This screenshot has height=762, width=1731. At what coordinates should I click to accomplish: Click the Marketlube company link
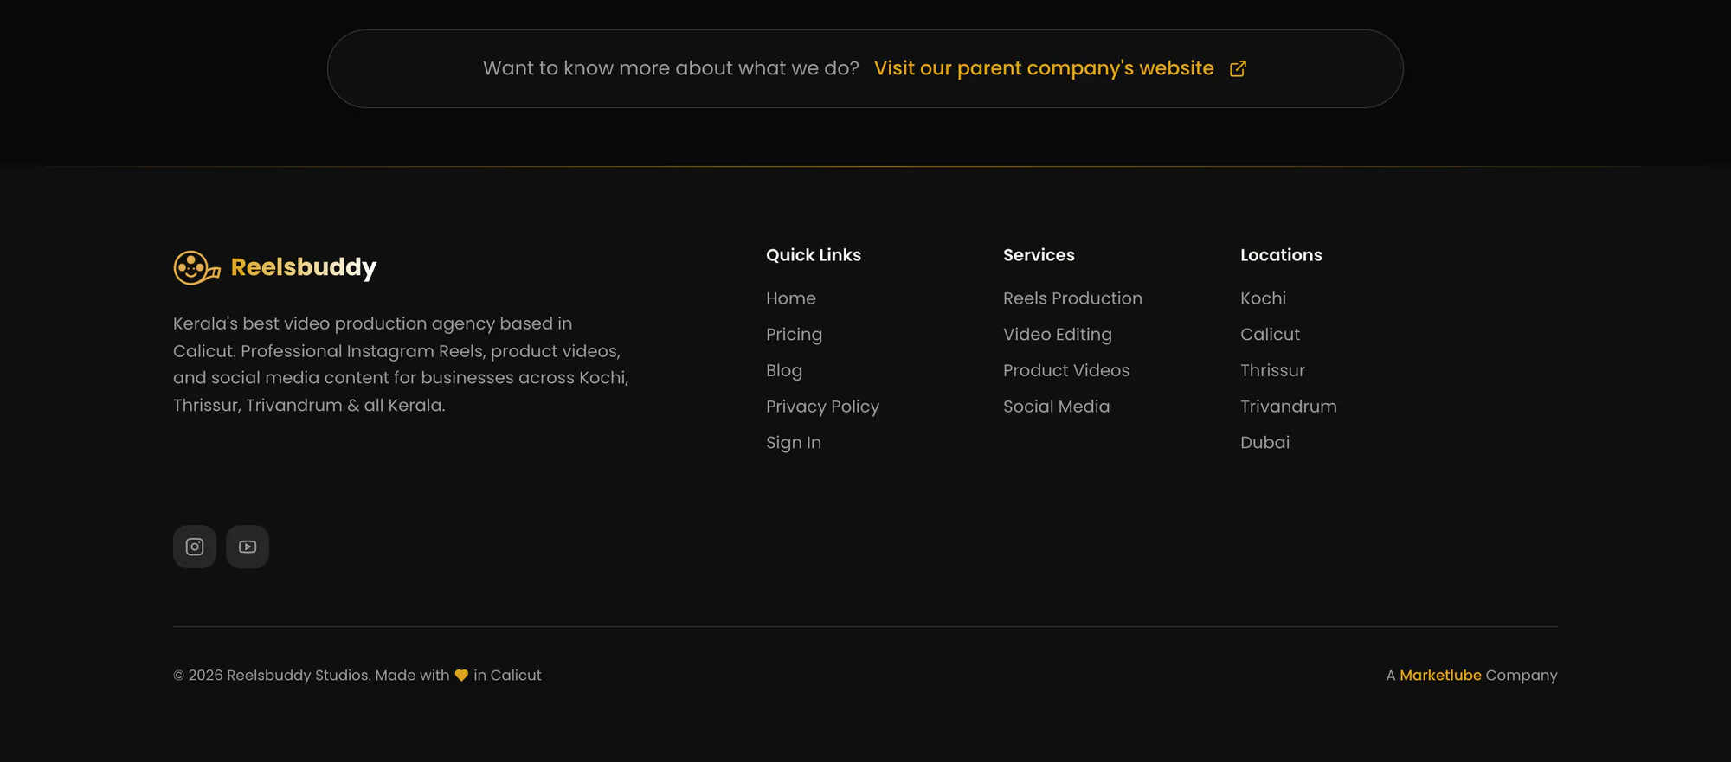point(1440,676)
